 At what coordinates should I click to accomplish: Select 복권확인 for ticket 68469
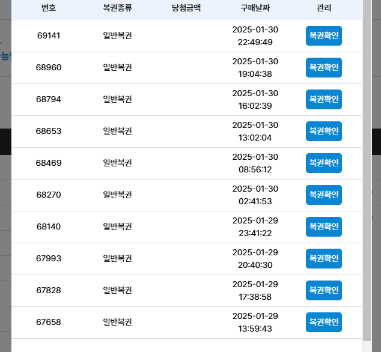pos(324,163)
